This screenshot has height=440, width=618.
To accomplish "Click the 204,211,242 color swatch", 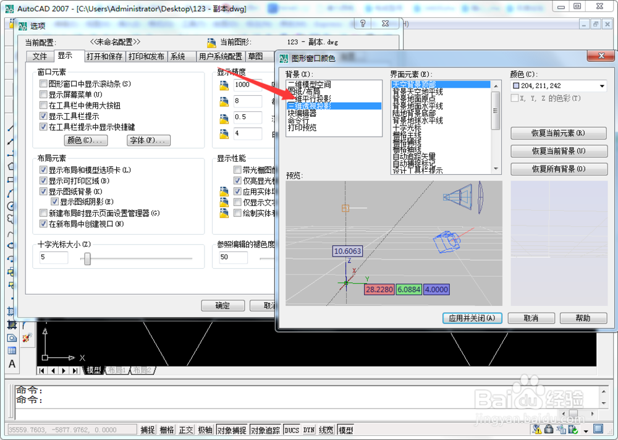I will pyautogui.click(x=516, y=86).
